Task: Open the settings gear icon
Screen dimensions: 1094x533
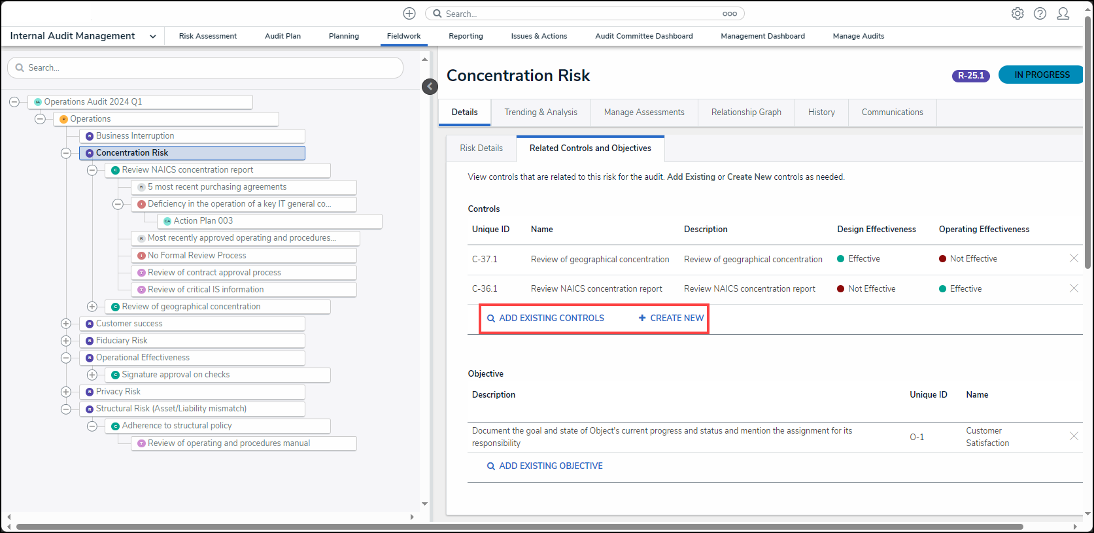Action: [x=1017, y=14]
